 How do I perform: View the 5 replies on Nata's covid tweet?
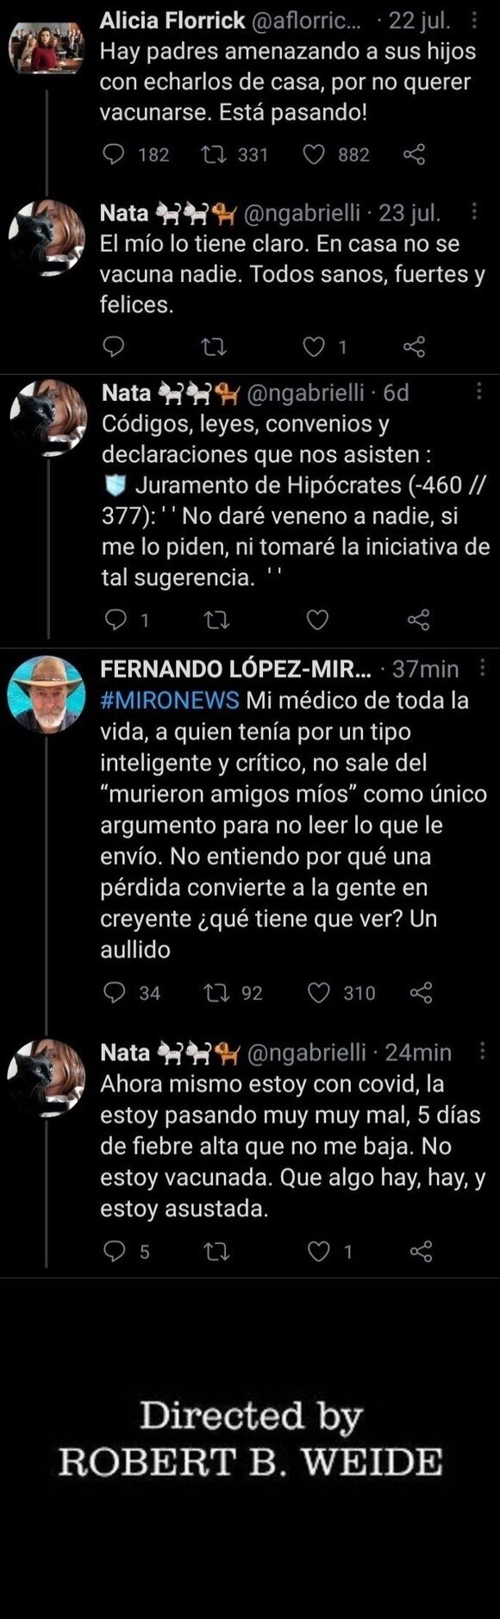click(126, 1251)
